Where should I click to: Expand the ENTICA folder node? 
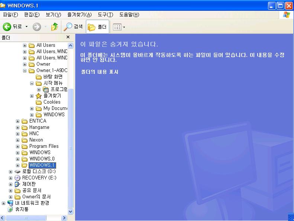[x=17, y=121]
